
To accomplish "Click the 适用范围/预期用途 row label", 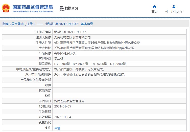I will tap(38, 75).
